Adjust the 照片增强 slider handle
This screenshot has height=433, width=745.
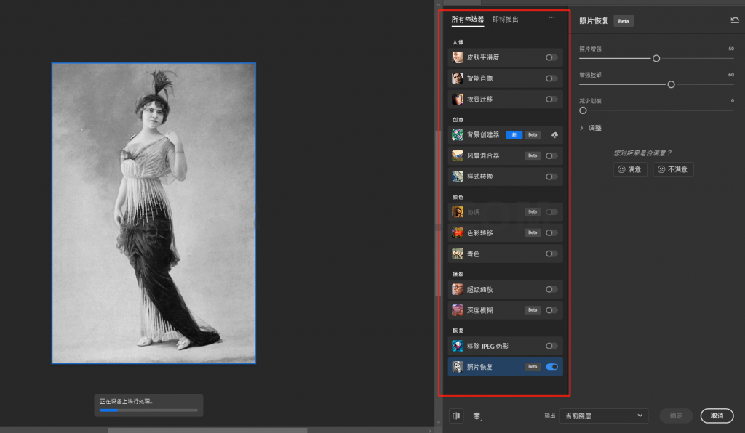coord(656,58)
